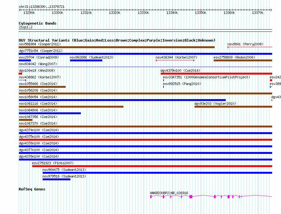Click the Cytogenetic Bands track title

(38, 23)
